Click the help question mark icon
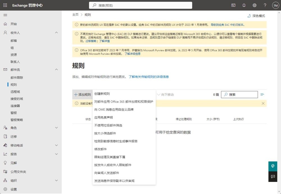Image resolution: width=281 pixels, height=194 pixels. tap(265, 5)
